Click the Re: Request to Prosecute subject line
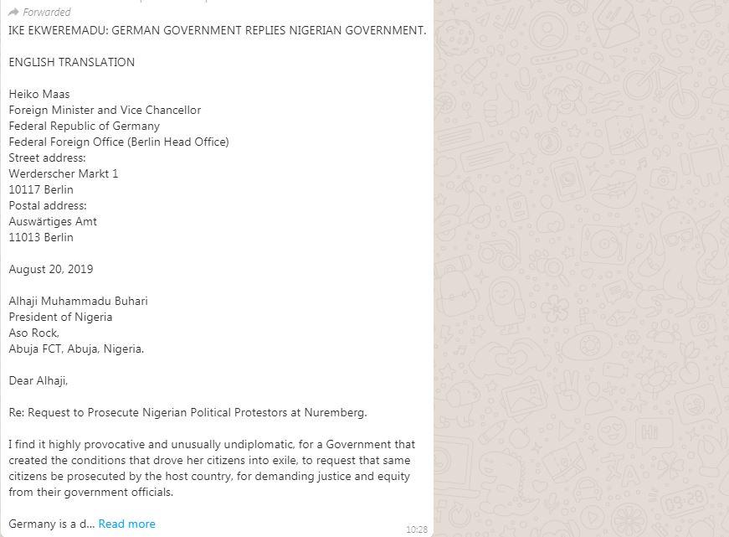 tap(187, 413)
